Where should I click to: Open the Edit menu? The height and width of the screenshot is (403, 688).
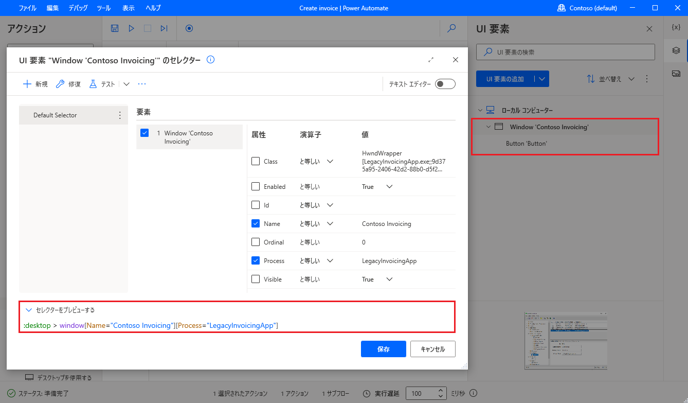(x=52, y=8)
